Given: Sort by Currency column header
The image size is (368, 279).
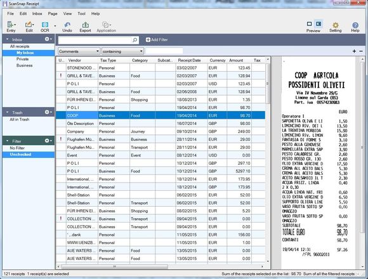Looking at the screenshot, I should (x=218, y=60).
